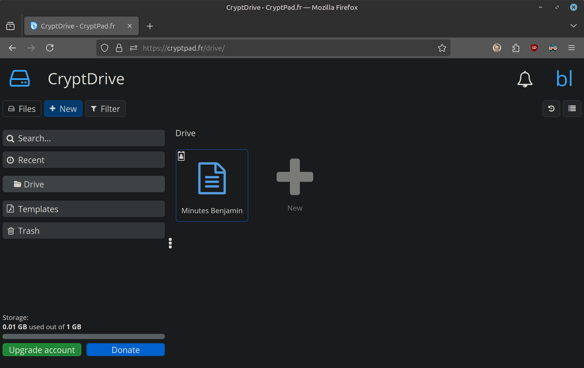Select the Minutes Benjamin document
The height and width of the screenshot is (368, 584).
point(212,186)
